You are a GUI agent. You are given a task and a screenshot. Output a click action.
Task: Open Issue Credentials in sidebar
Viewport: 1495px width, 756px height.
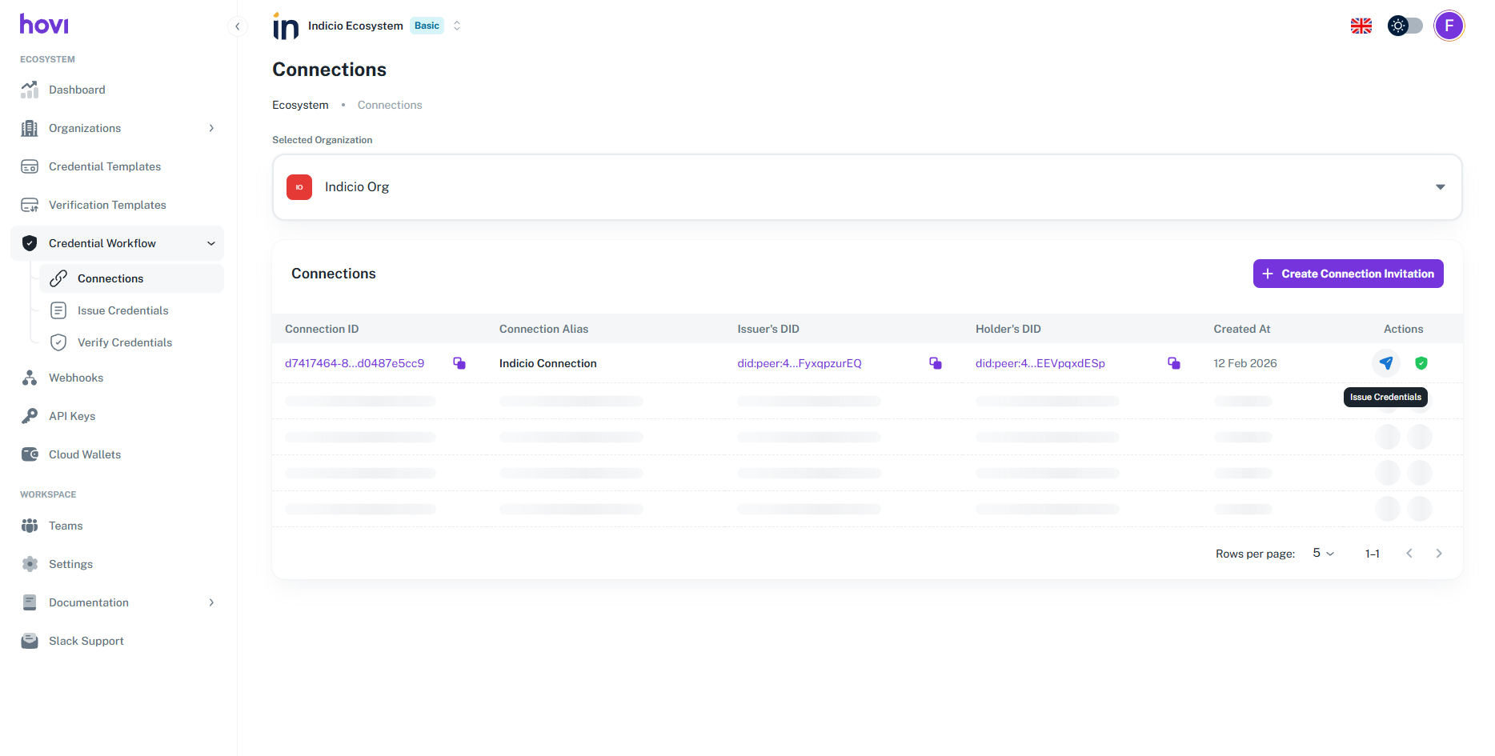[122, 310]
